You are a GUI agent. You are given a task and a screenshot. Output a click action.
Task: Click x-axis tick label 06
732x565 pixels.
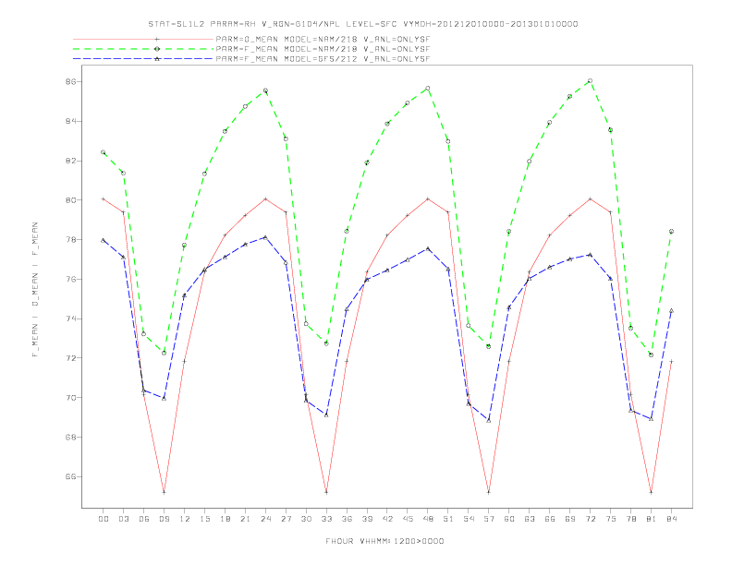144,519
